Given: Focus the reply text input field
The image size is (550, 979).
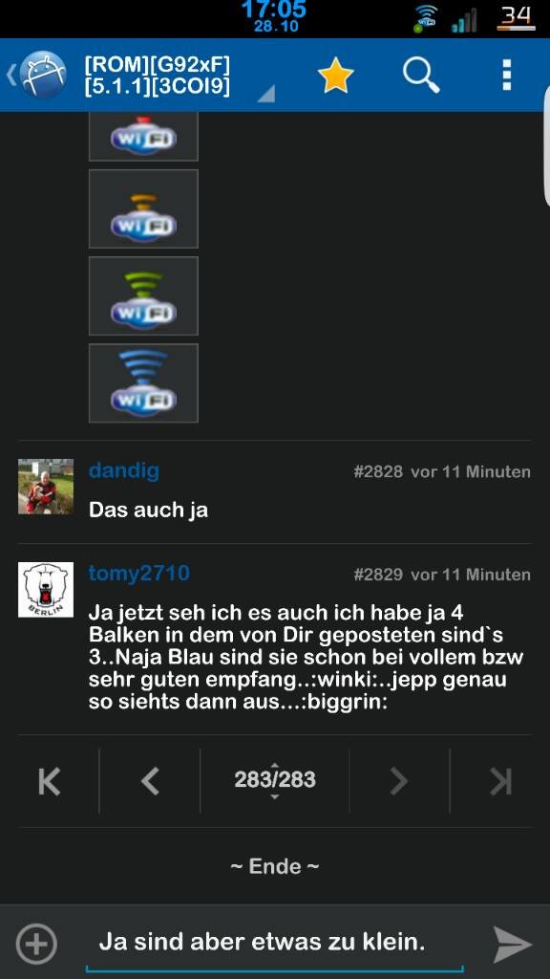Looking at the screenshot, I should [x=274, y=943].
